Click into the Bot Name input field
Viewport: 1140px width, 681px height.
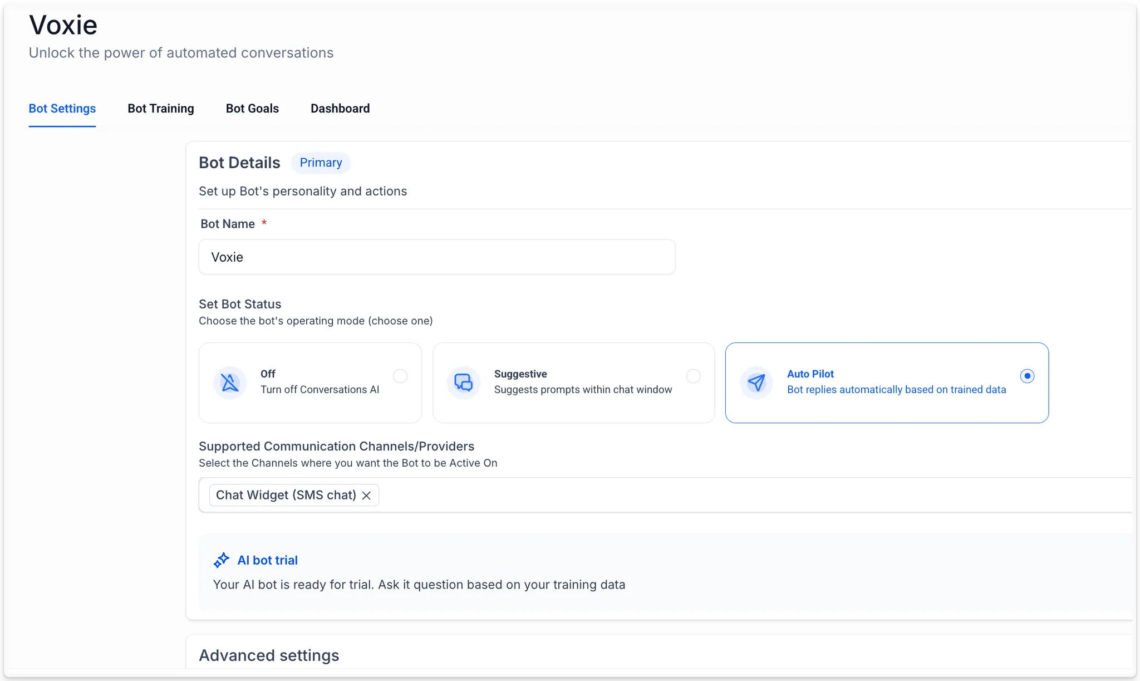pos(437,257)
